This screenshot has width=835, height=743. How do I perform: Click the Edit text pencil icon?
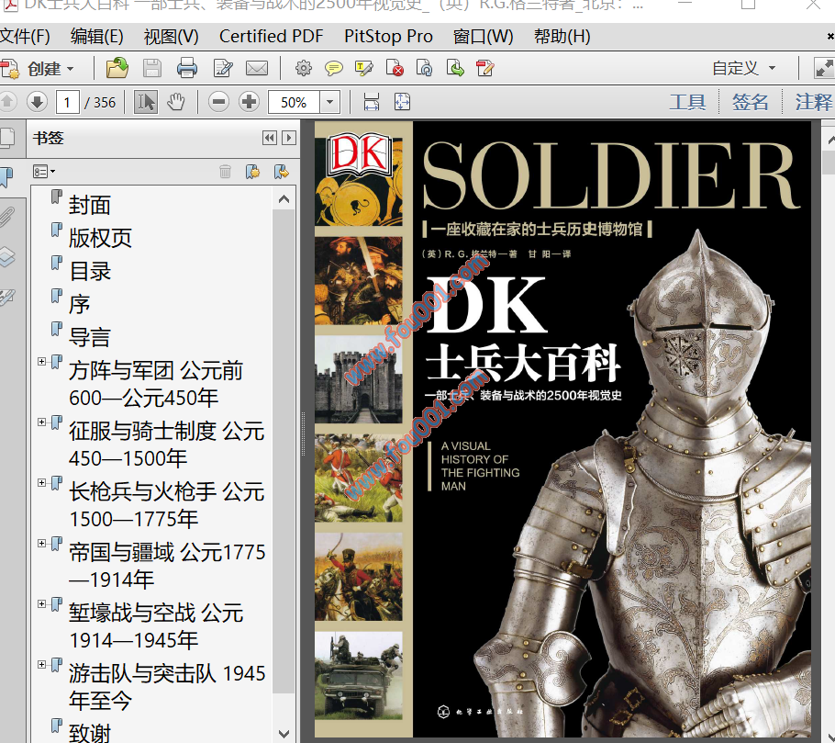click(223, 68)
